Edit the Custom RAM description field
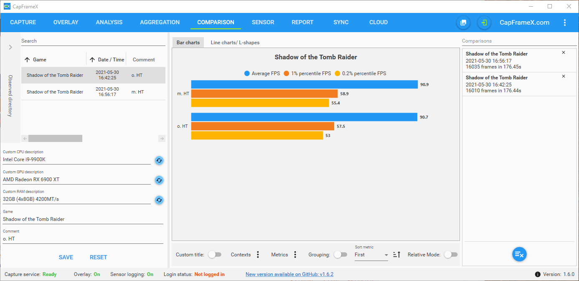The width and height of the screenshot is (579, 281). click(x=77, y=199)
